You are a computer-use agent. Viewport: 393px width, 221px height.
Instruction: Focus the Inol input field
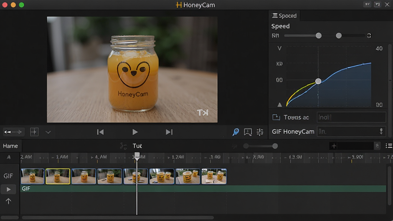[352, 117]
